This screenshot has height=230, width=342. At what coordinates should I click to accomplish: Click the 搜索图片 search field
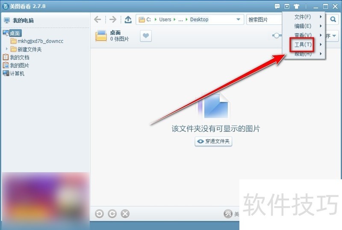click(x=264, y=20)
